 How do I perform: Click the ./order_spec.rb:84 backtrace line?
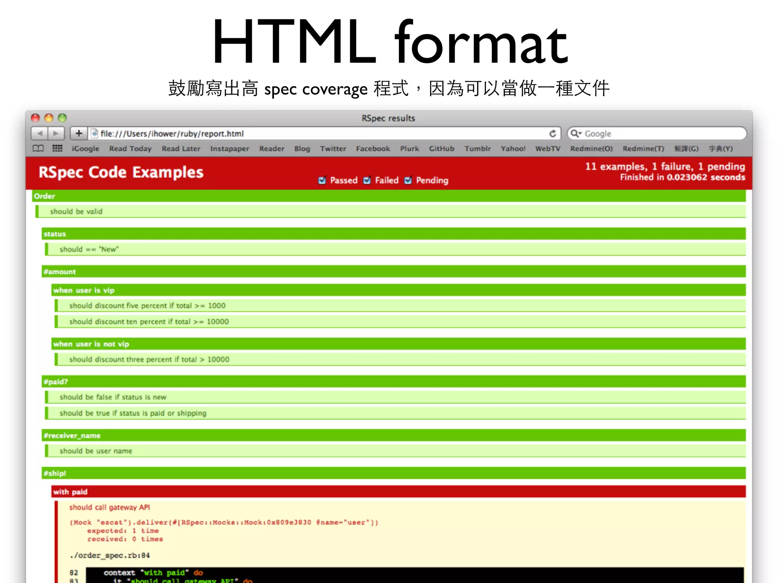[109, 555]
